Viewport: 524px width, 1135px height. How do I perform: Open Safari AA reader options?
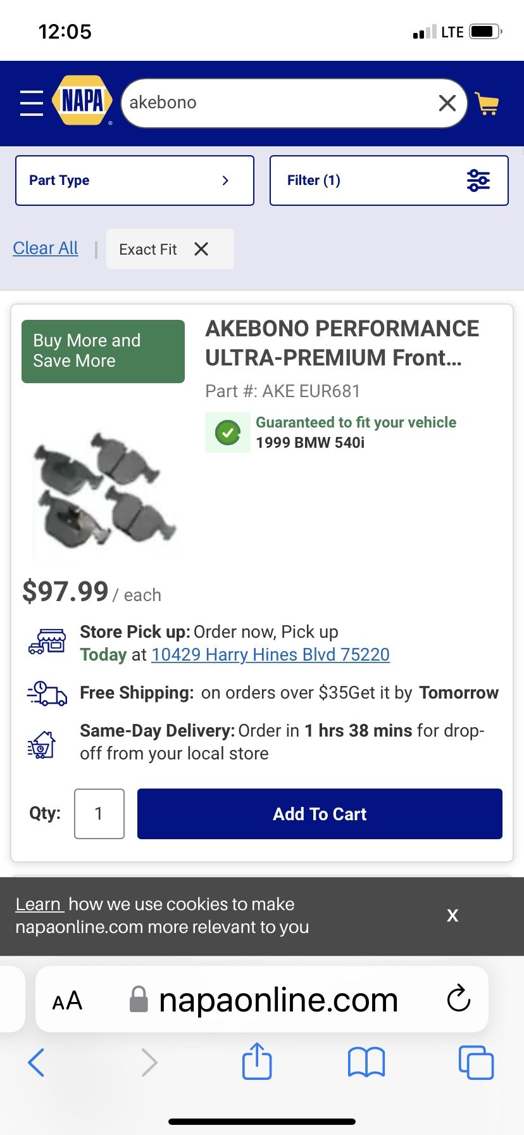(x=67, y=1001)
